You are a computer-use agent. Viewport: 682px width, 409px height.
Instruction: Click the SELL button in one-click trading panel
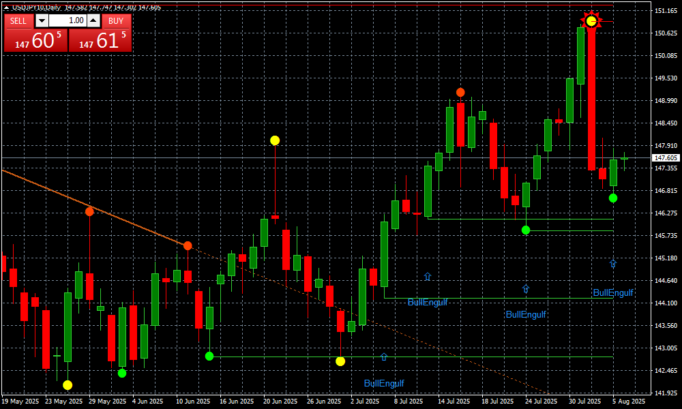coord(18,20)
